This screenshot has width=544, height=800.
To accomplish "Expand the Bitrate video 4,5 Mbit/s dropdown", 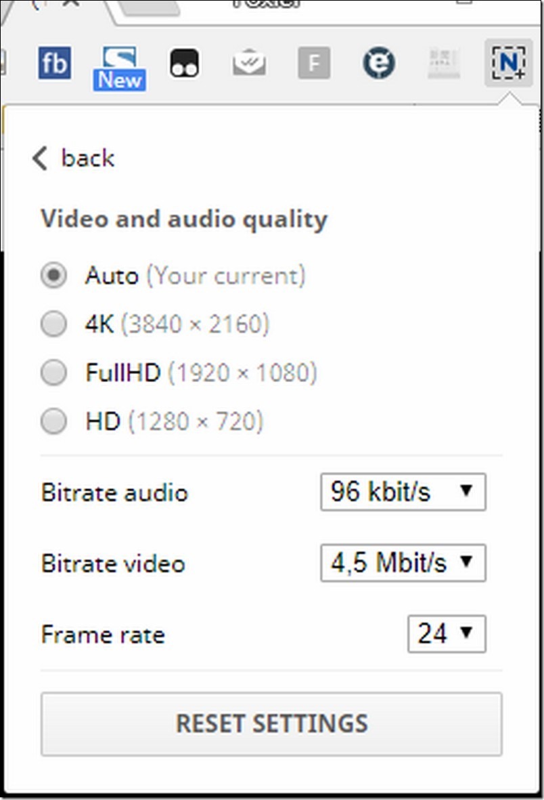I will pyautogui.click(x=403, y=563).
